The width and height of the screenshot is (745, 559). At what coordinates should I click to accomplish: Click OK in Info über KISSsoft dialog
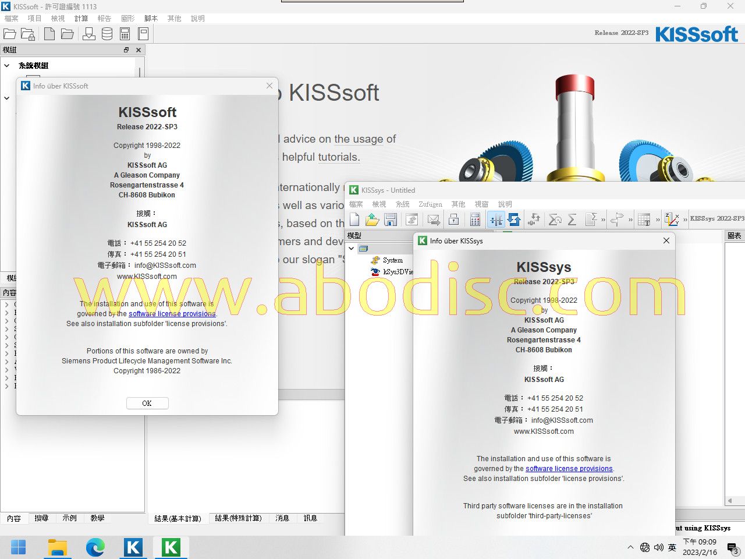147,403
